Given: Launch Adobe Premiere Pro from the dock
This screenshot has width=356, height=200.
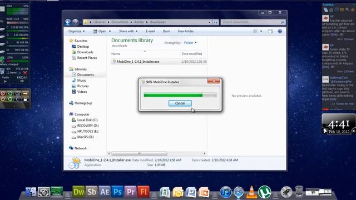Looking at the screenshot, I should [131, 192].
